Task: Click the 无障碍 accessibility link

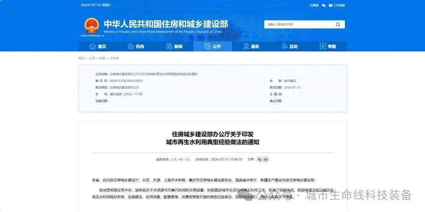Action: click(x=314, y=5)
